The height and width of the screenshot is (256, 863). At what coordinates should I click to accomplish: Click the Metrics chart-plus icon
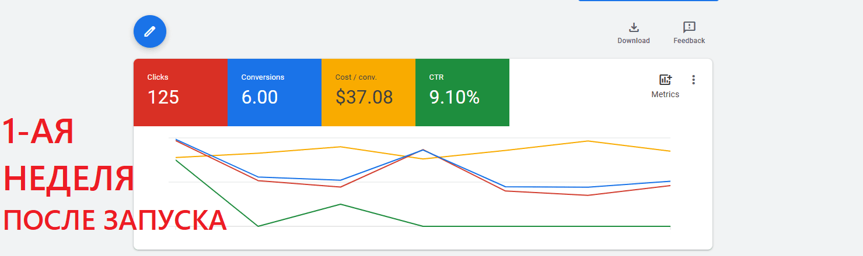coord(665,80)
